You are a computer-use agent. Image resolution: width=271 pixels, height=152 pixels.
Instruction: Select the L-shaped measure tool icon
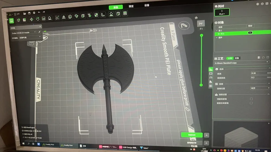click(103, 15)
